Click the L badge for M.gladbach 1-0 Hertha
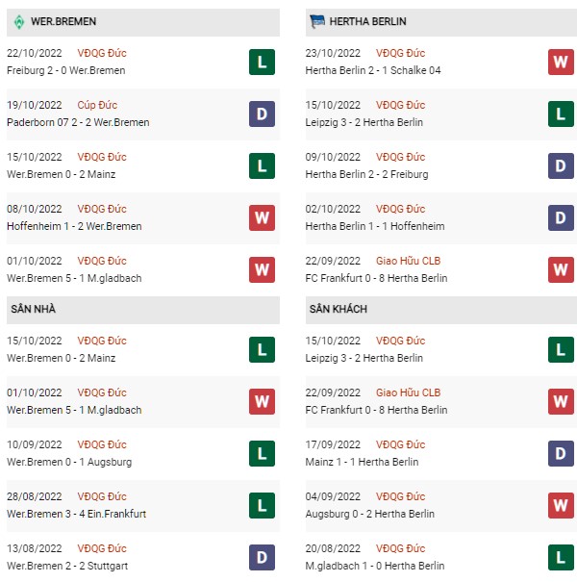577x582 pixels. point(561,558)
